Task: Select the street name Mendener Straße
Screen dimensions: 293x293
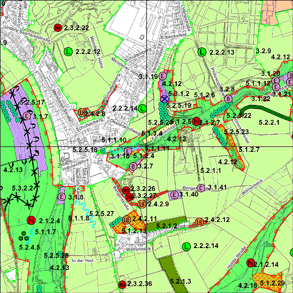Action: (62, 105)
